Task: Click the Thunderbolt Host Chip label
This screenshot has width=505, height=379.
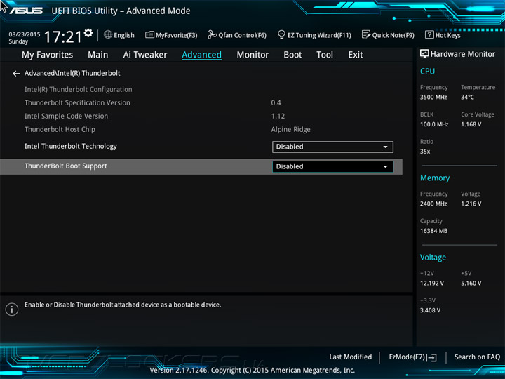Action: pos(60,130)
